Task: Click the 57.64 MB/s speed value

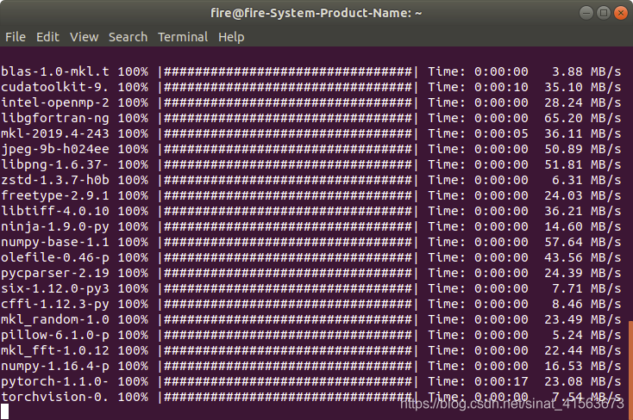Action: [582, 242]
